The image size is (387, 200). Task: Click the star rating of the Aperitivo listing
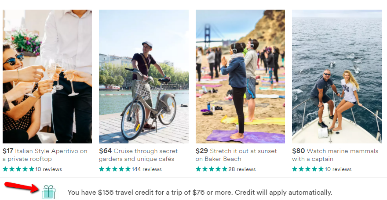point(18,169)
